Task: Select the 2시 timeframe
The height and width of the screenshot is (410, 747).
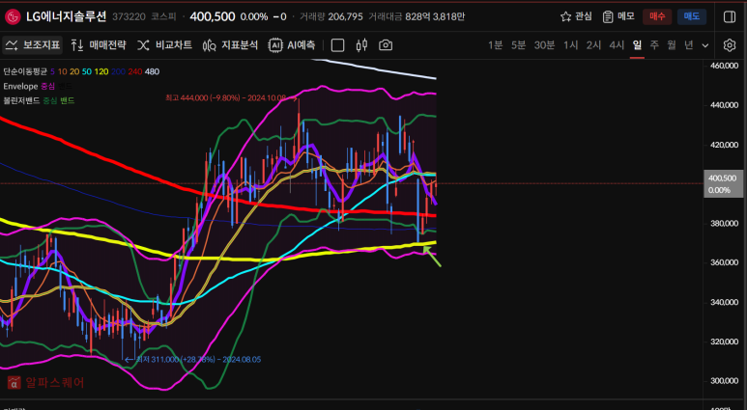Action: coord(593,45)
